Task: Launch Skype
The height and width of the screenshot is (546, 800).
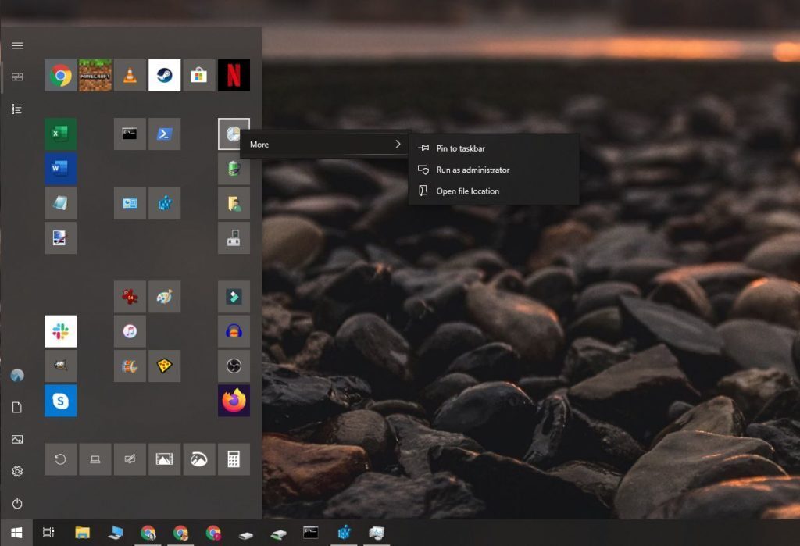Action: pyautogui.click(x=61, y=401)
